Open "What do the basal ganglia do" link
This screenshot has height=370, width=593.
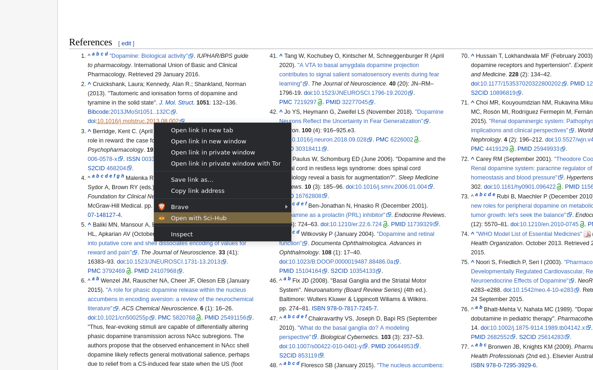[x=344, y=332]
